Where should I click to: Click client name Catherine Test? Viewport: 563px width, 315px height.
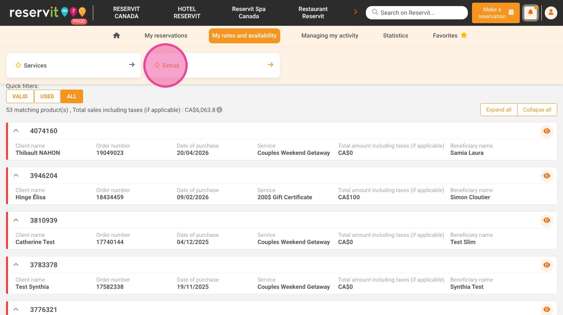point(35,242)
